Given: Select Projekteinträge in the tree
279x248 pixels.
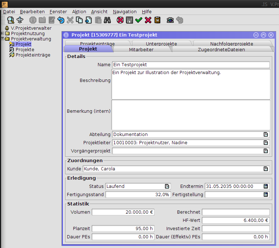Looking at the screenshot, I should click(33, 55).
